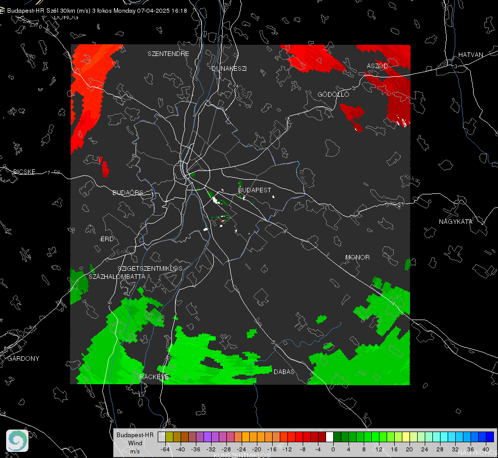Select the dark blue swatch above the 40 label
Screen dimensions: 498x458
point(490,437)
